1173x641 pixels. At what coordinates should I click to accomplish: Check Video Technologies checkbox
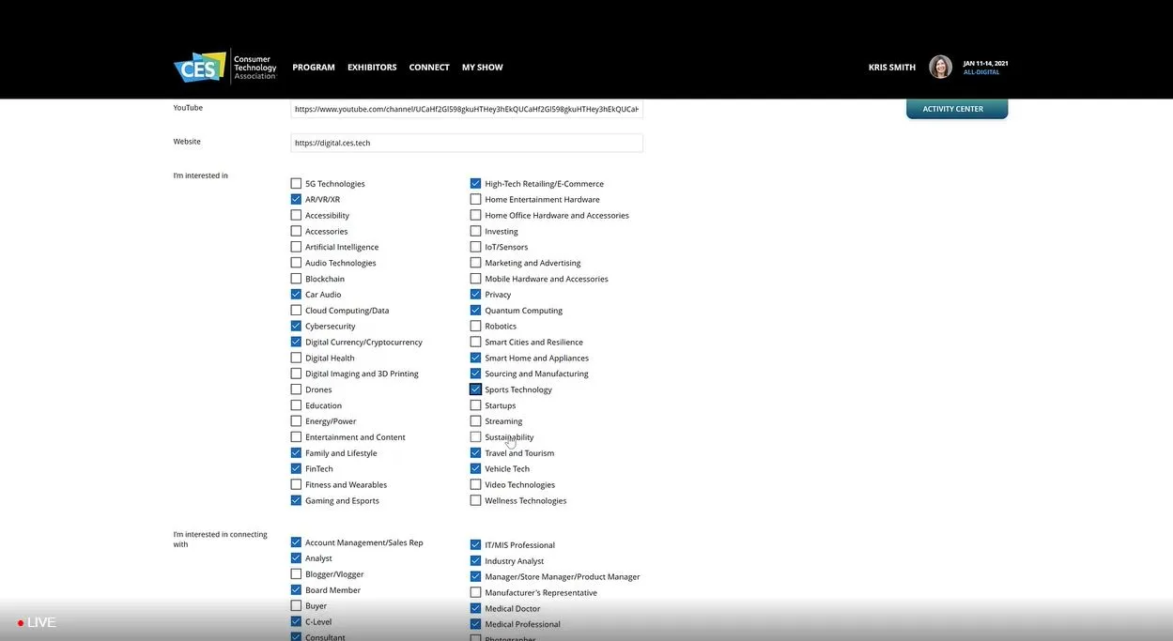pyautogui.click(x=475, y=484)
